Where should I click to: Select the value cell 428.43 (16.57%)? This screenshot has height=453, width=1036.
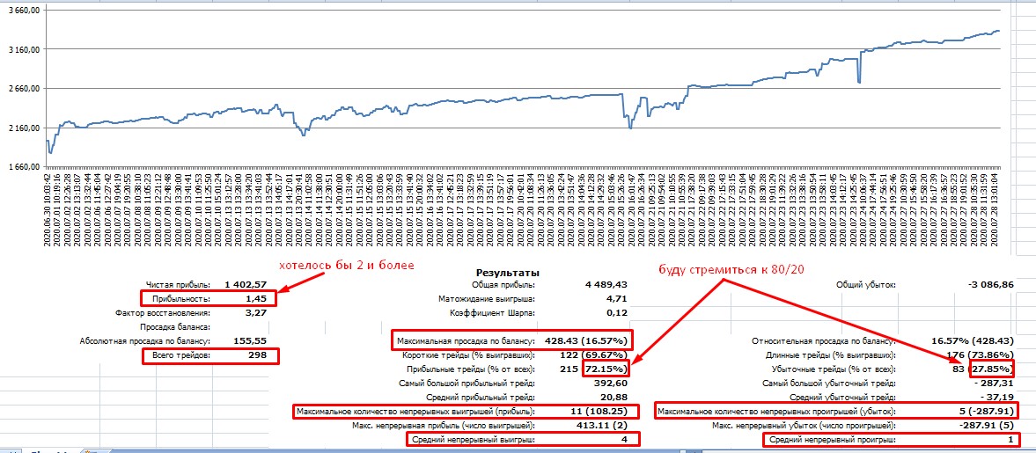585,341
